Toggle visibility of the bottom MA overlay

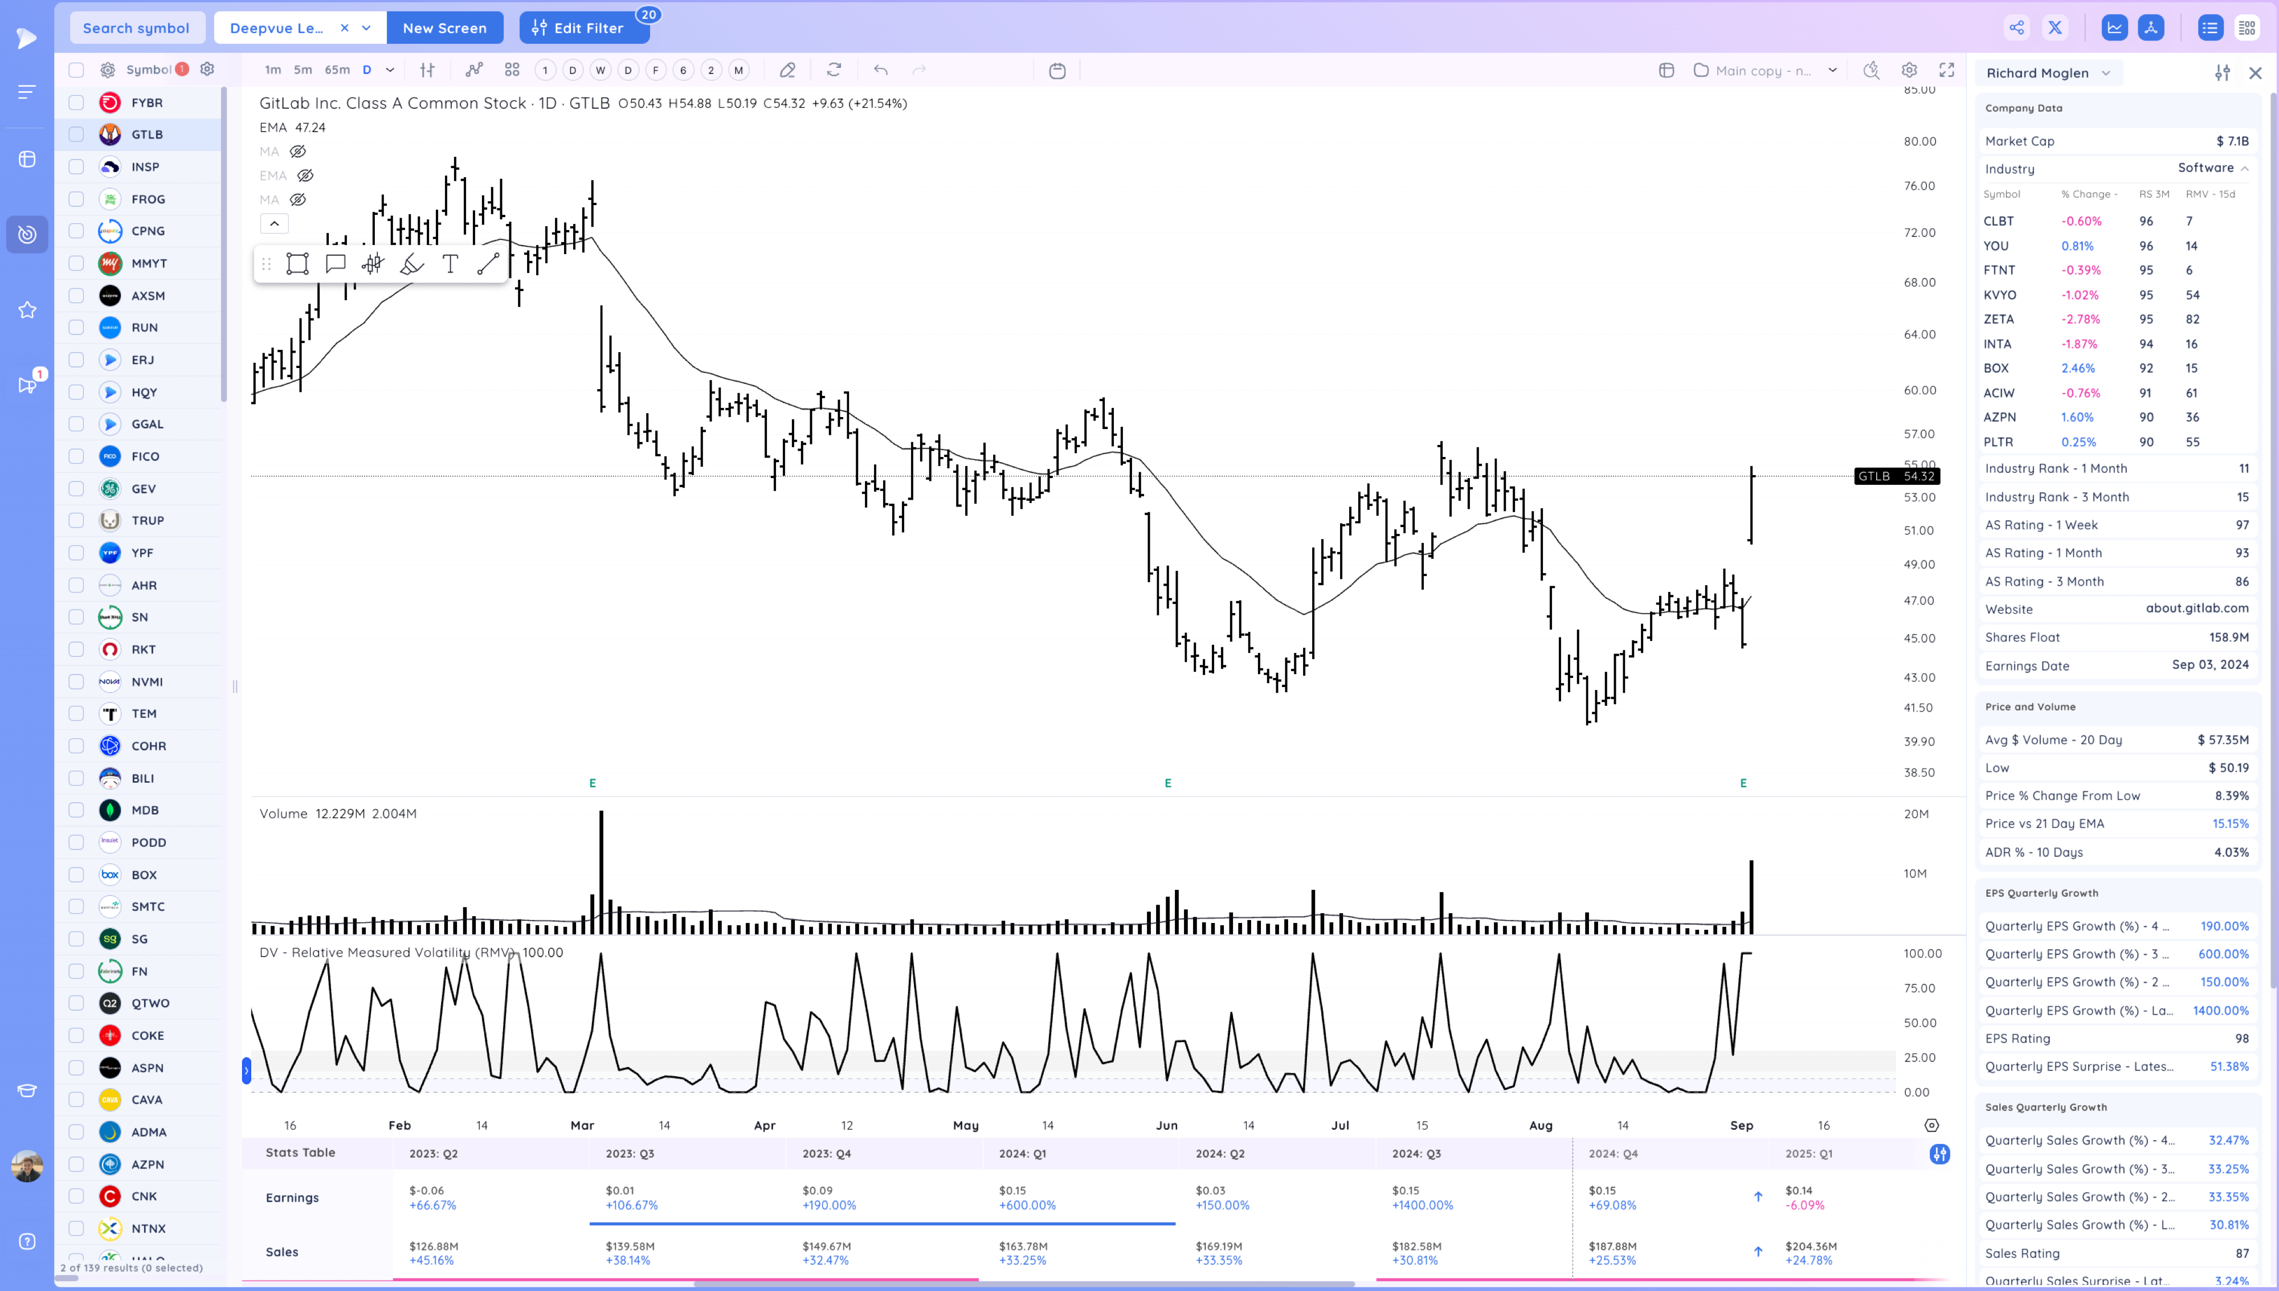tap(298, 199)
